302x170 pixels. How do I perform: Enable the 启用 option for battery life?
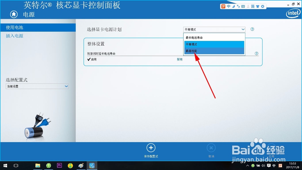tap(92, 59)
